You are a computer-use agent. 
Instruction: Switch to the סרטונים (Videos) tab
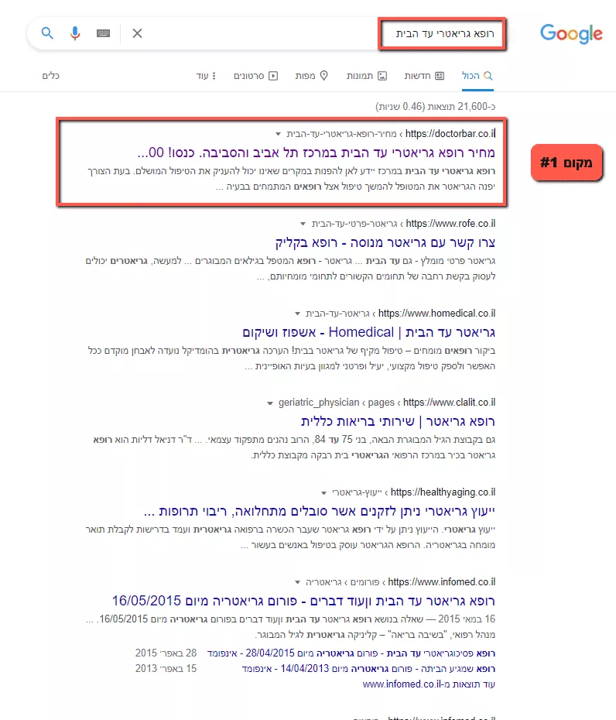click(255, 76)
